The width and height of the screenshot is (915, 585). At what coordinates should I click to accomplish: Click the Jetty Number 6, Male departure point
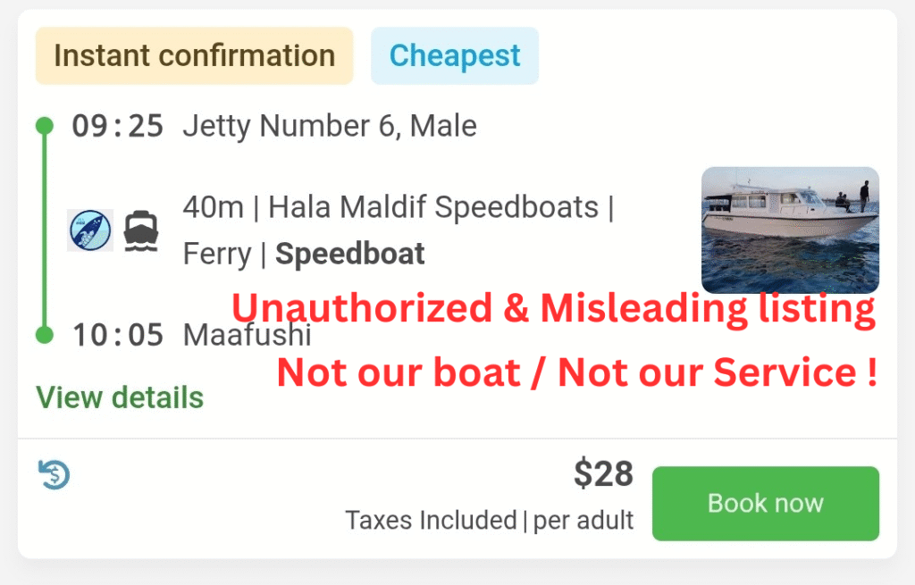coord(330,126)
